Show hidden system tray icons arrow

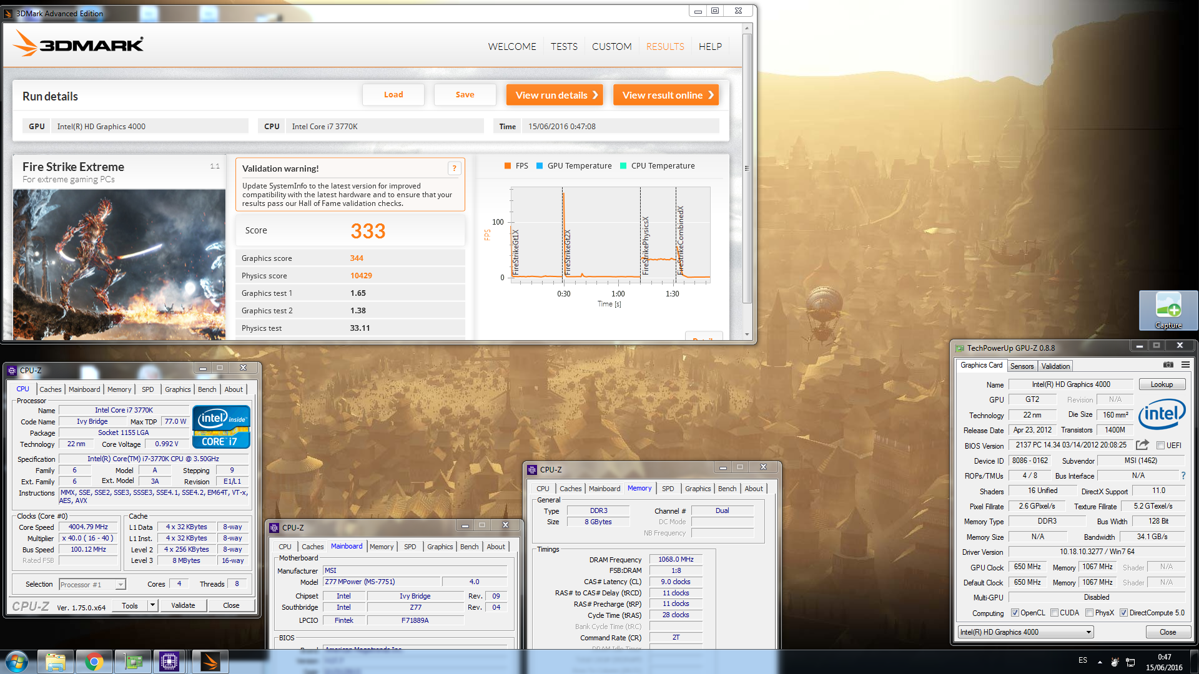click(x=1100, y=662)
